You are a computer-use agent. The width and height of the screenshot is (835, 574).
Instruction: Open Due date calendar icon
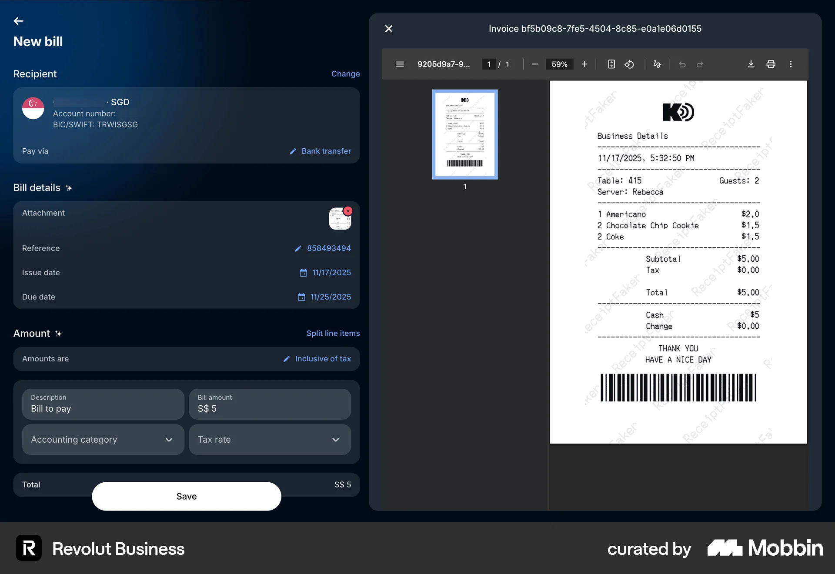301,297
